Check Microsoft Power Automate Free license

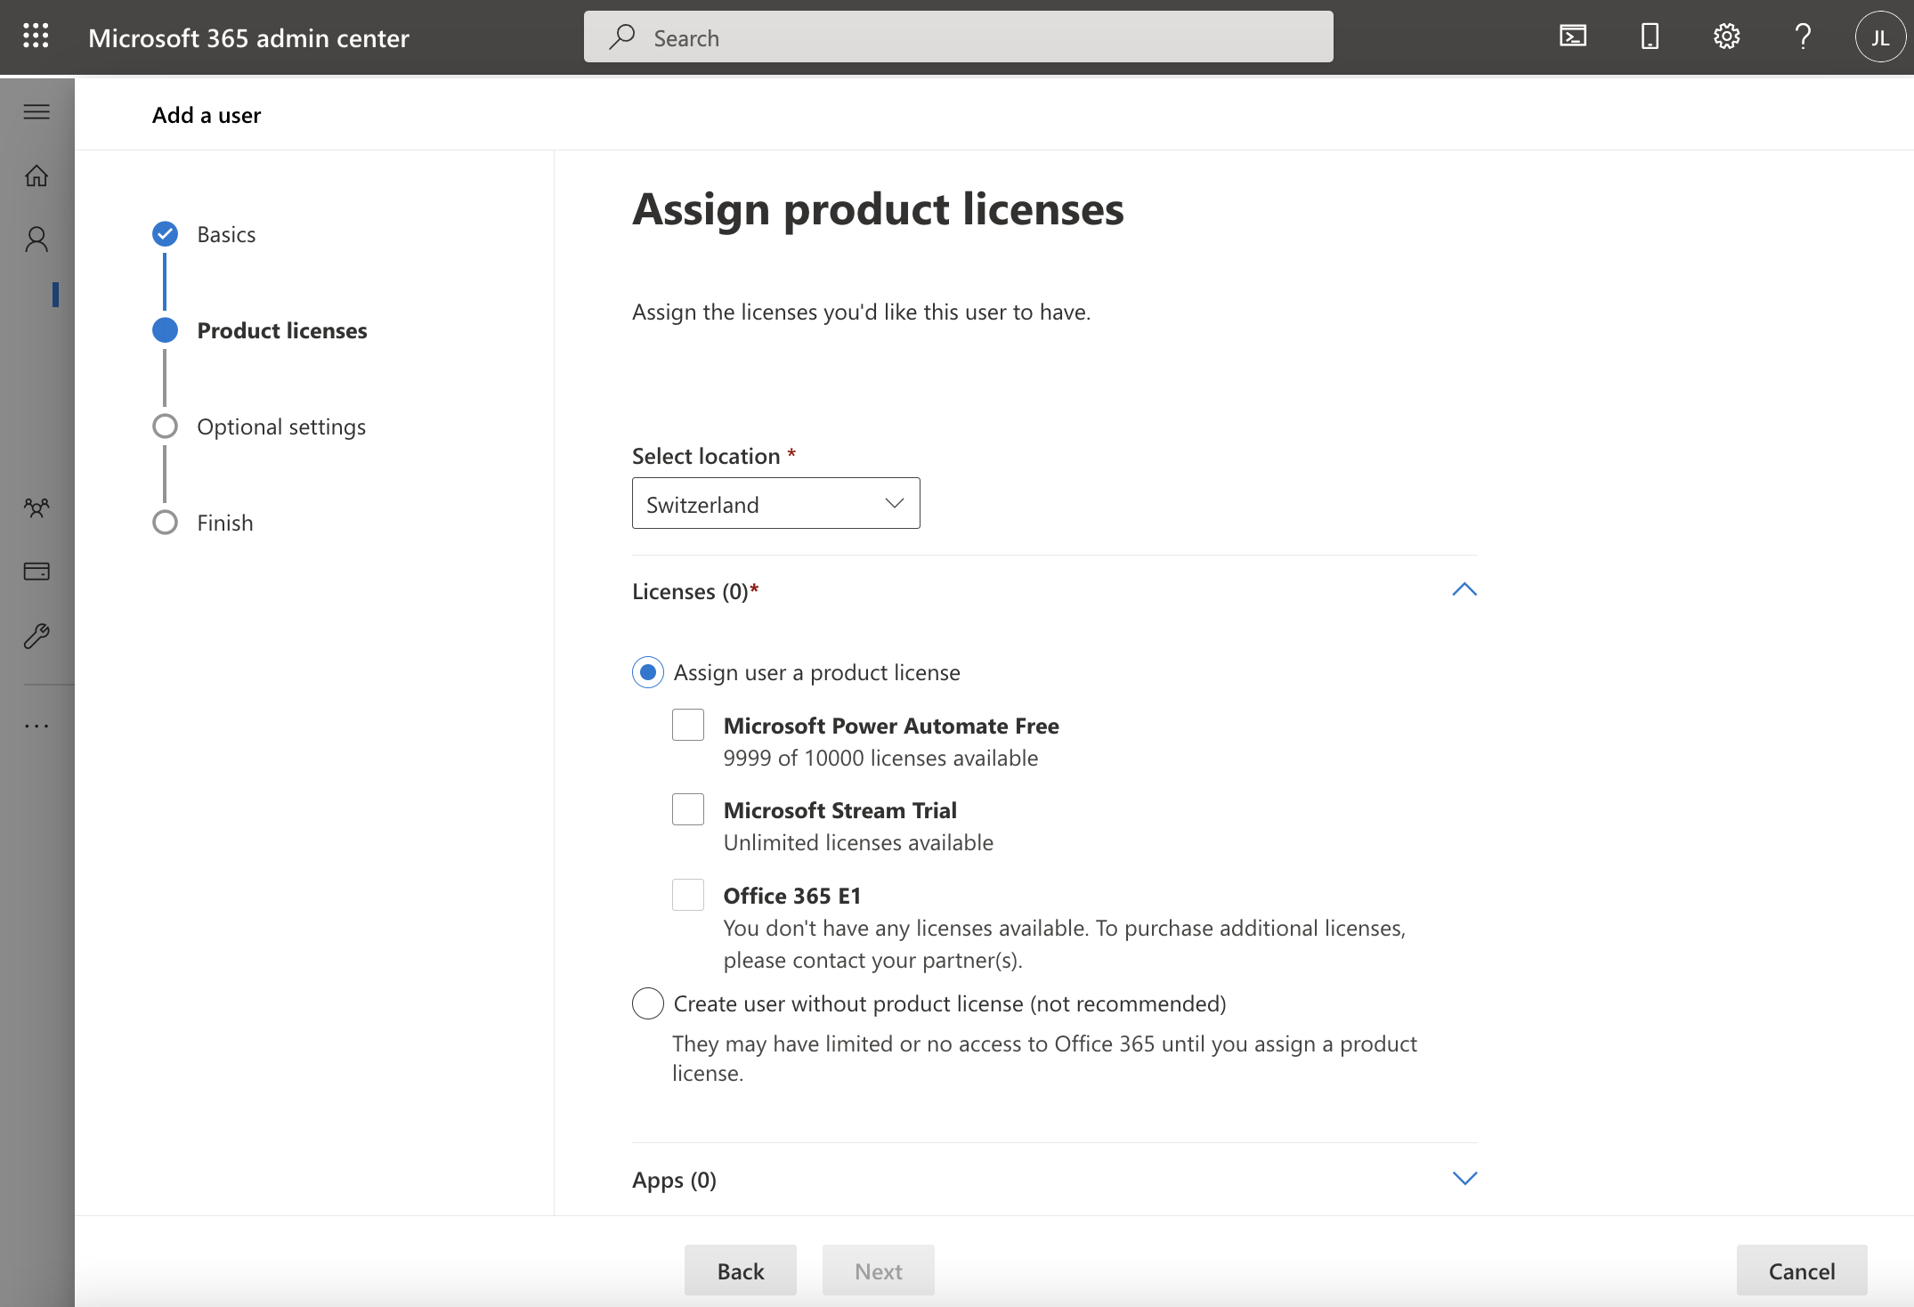(x=688, y=725)
